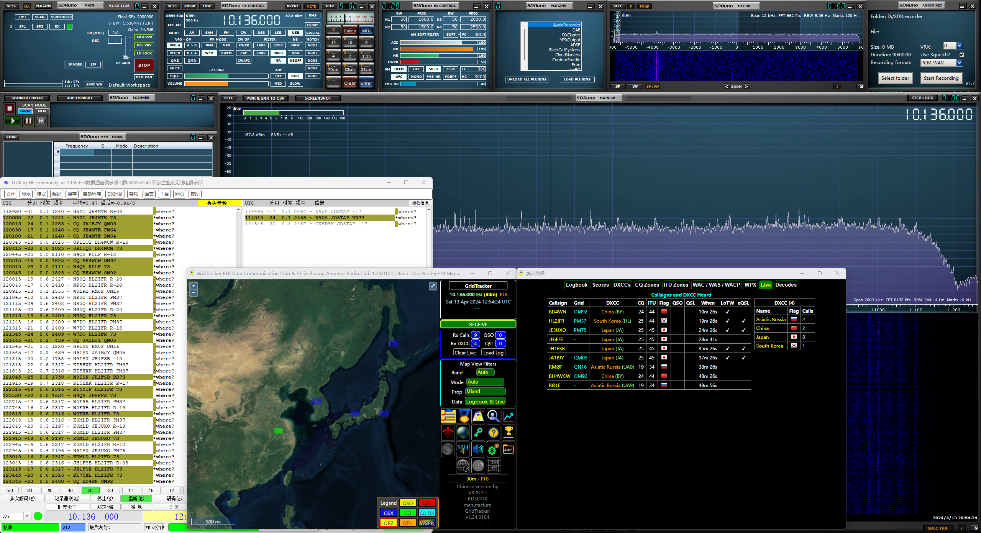Click the Load Log button

pos(494,353)
